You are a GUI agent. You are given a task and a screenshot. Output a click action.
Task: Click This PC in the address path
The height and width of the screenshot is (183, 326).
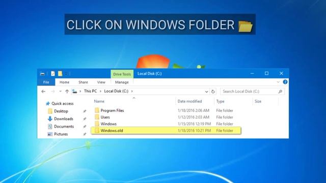click(x=91, y=91)
